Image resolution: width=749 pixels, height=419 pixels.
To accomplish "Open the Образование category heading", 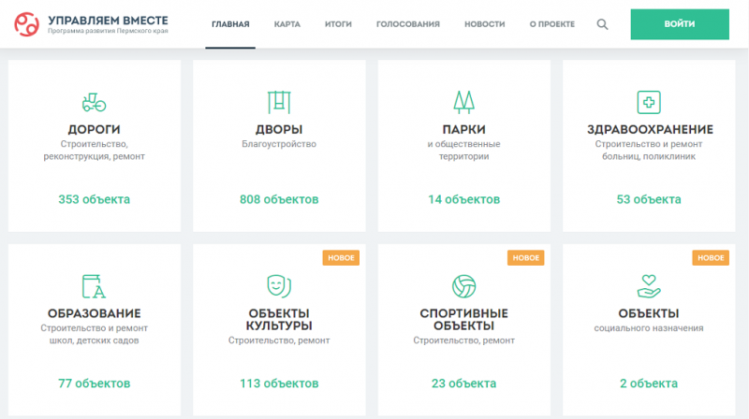I will coord(95,313).
